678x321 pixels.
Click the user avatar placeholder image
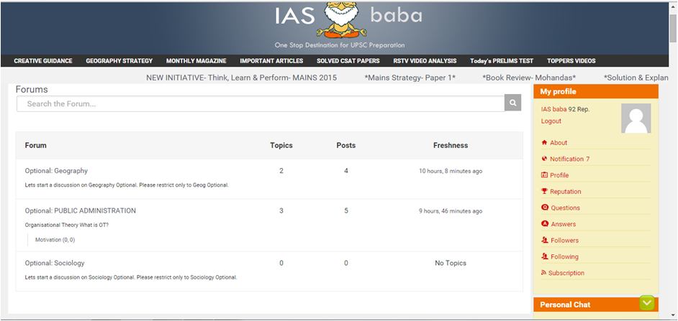coord(636,118)
